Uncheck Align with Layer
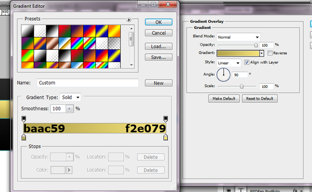Viewport: 312px width, 192px height. (246, 62)
